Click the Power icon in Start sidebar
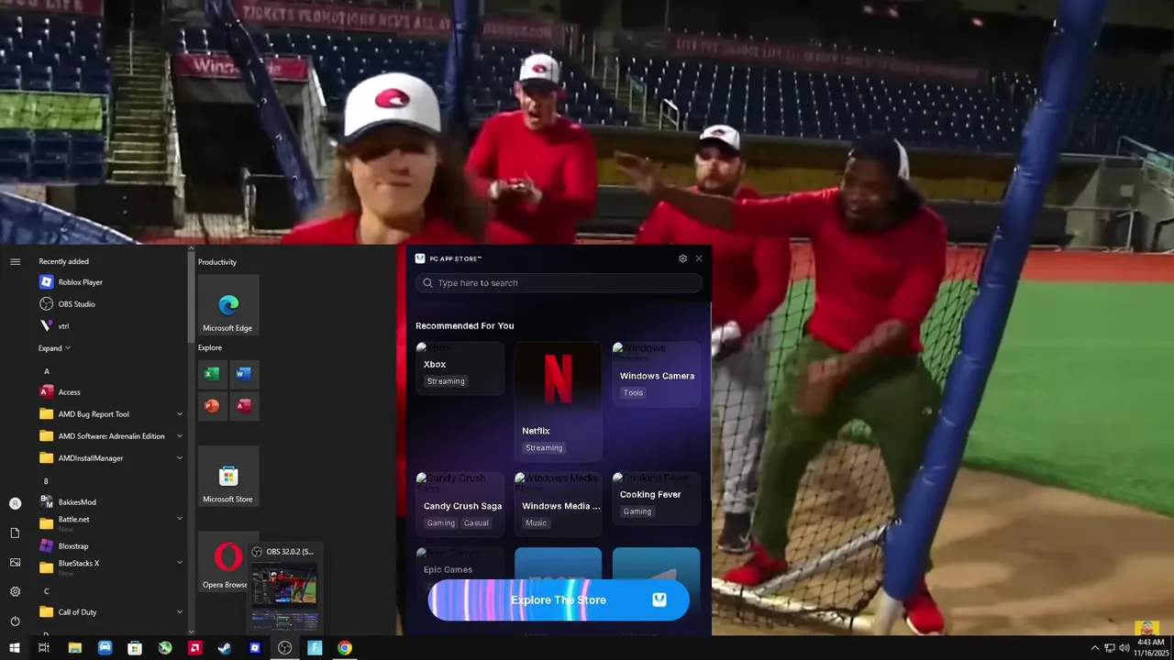 tap(15, 621)
